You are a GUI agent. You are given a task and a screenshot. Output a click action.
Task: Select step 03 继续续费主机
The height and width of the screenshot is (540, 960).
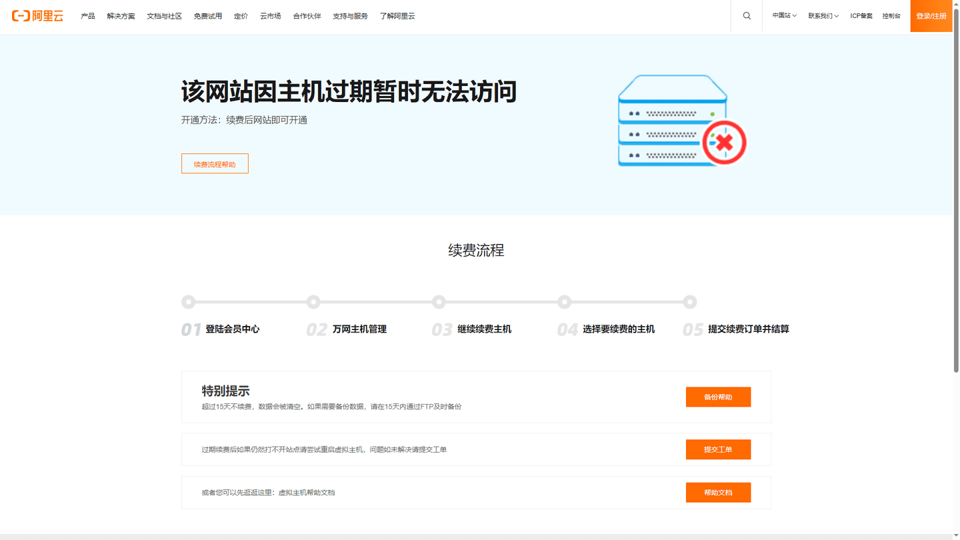click(472, 329)
